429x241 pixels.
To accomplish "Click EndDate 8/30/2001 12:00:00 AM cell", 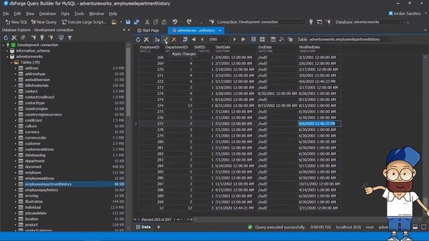I will pos(277,94).
